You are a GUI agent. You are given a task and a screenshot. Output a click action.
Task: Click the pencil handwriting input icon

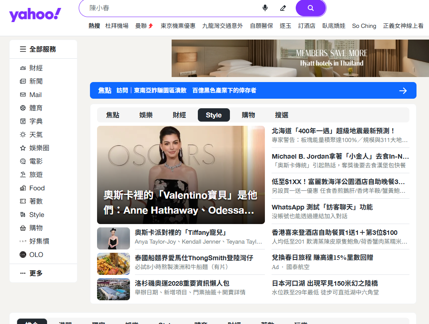(x=283, y=8)
